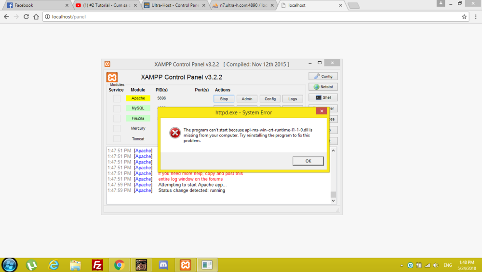Show hidden system tray icons

tap(402, 265)
